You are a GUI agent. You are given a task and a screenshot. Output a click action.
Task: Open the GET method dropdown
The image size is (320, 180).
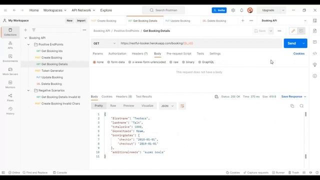tap(104, 43)
